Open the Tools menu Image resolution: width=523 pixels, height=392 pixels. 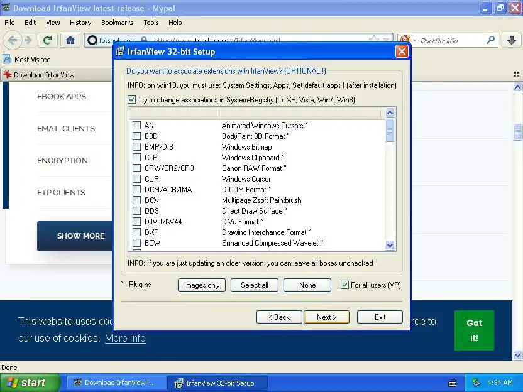coord(151,23)
